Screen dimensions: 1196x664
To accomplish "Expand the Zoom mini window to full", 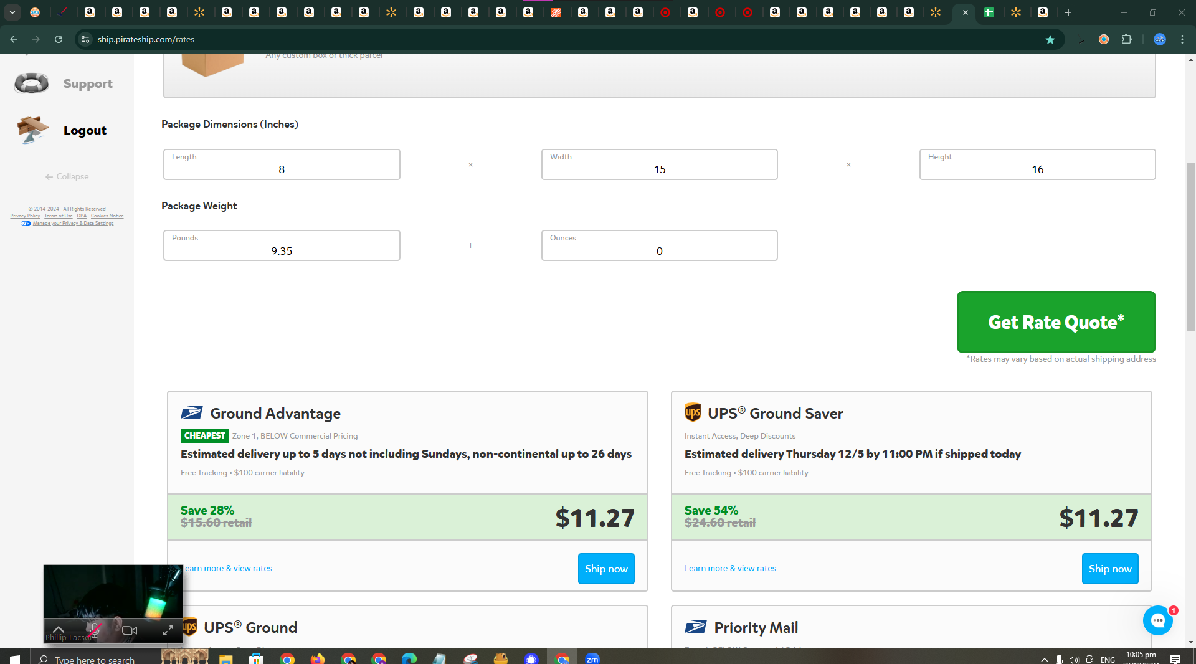I will coord(168,630).
